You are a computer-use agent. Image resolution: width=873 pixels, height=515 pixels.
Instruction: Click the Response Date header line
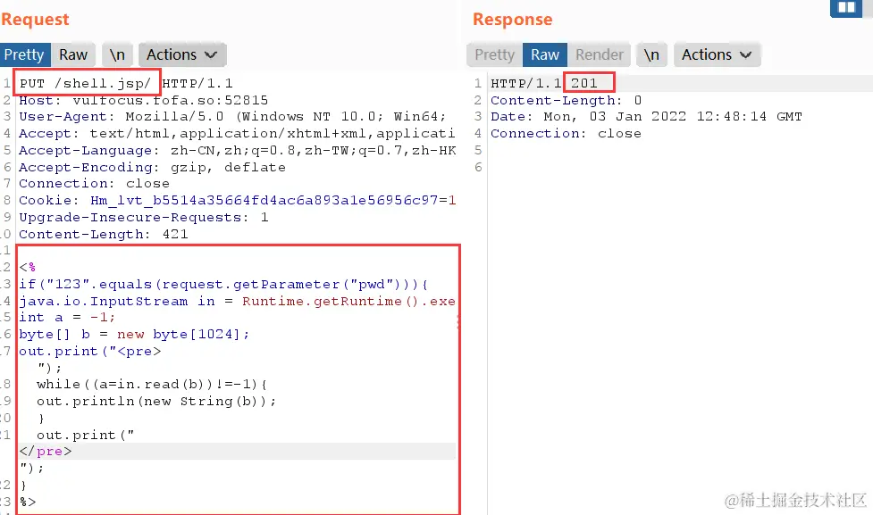[x=646, y=117]
